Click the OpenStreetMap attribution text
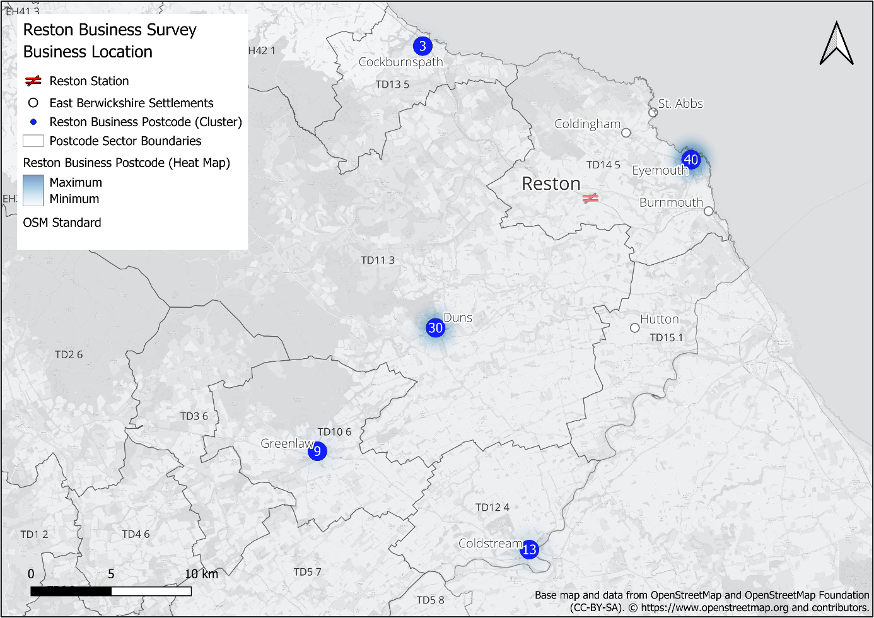 click(702, 602)
